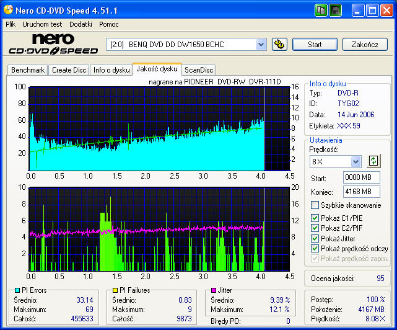Screen dimensions: 397x330
Task: Click the Jitter maximum value 12.1 %
Action: [279, 309]
